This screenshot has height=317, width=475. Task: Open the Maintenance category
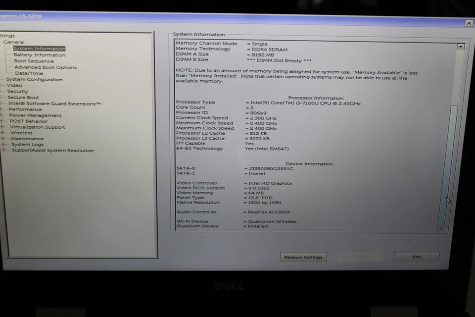coord(27,139)
